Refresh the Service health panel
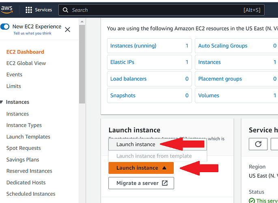278x203 pixels. pyautogui.click(x=258, y=144)
